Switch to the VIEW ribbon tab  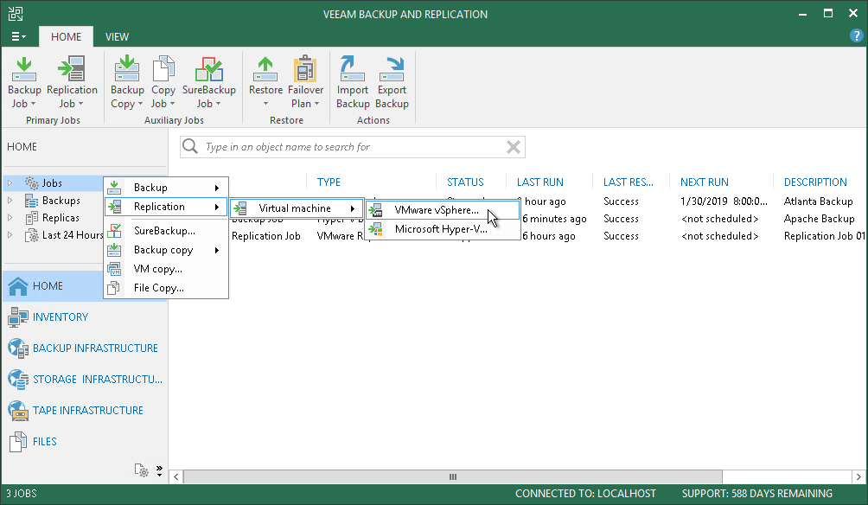(x=117, y=36)
